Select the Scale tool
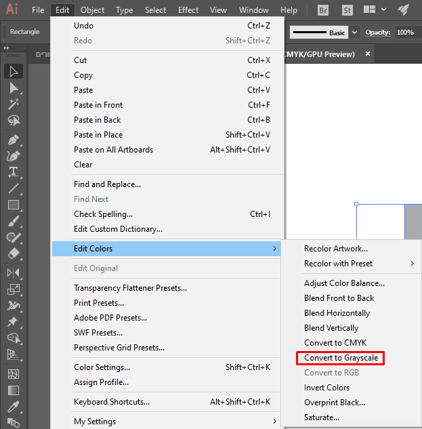 pos(14,289)
